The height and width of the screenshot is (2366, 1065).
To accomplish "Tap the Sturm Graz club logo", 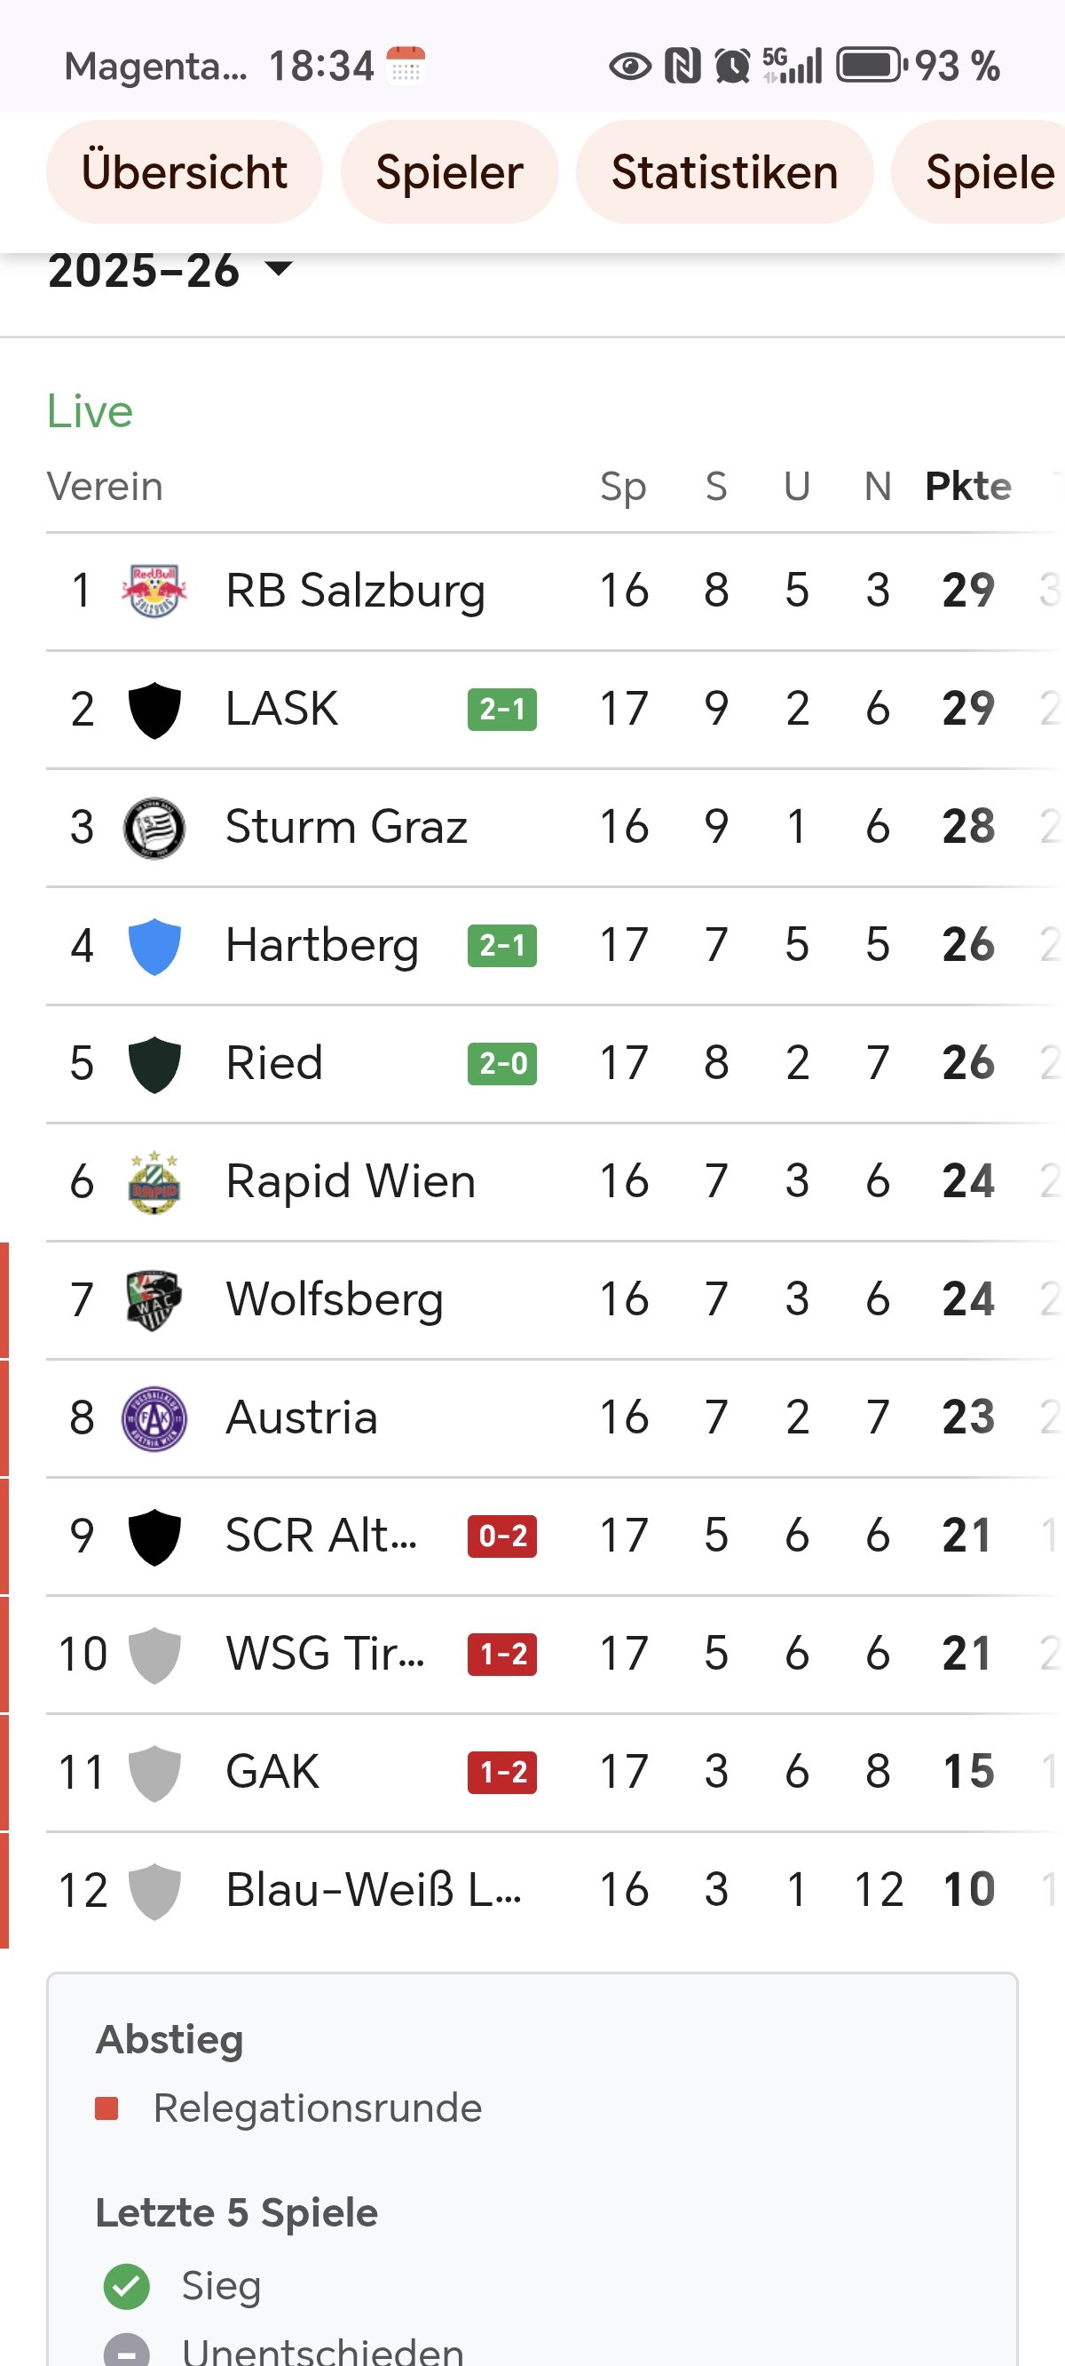I will (154, 828).
